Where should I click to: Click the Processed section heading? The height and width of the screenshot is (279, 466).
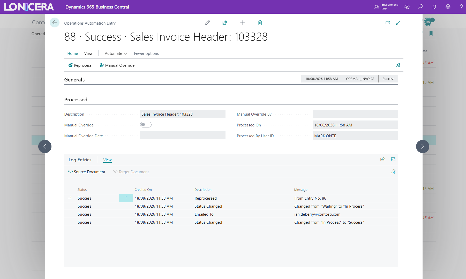click(76, 100)
